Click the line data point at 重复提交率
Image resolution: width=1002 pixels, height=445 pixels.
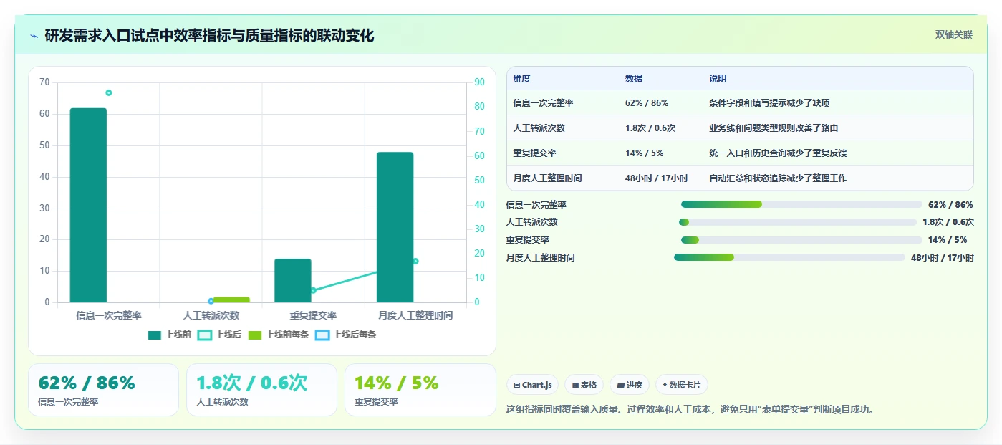pos(313,290)
